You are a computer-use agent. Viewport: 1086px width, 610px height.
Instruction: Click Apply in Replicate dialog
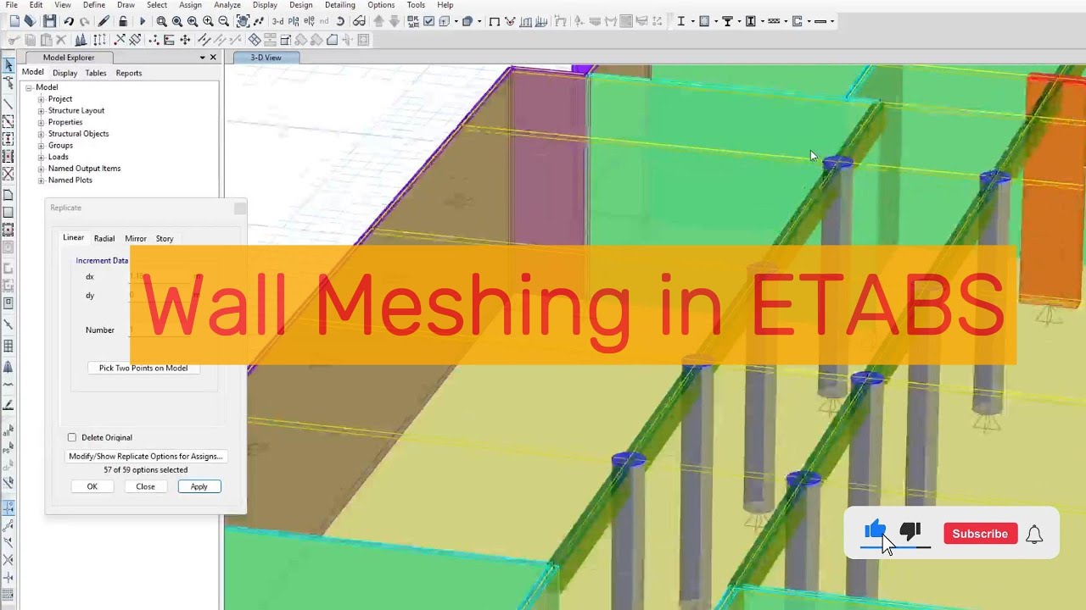[x=199, y=486]
